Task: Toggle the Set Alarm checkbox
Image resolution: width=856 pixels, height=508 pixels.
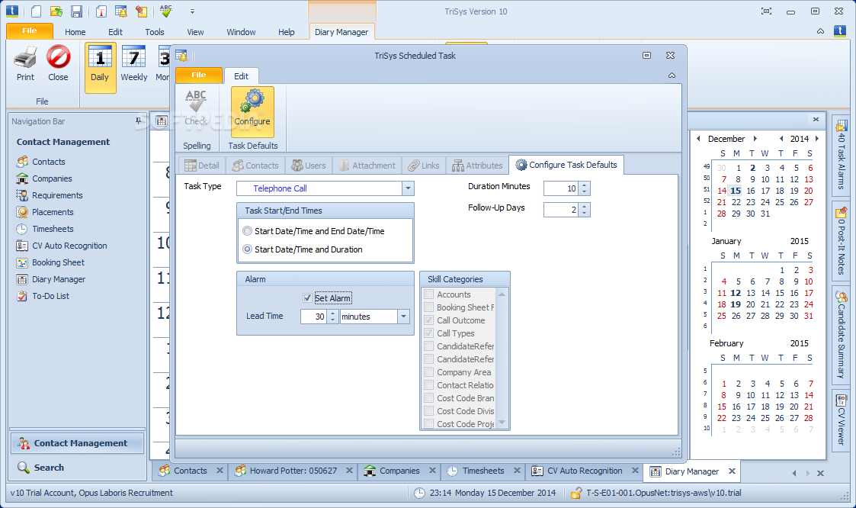Action: tap(307, 298)
